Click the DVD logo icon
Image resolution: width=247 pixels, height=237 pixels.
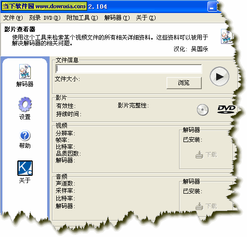(226, 109)
